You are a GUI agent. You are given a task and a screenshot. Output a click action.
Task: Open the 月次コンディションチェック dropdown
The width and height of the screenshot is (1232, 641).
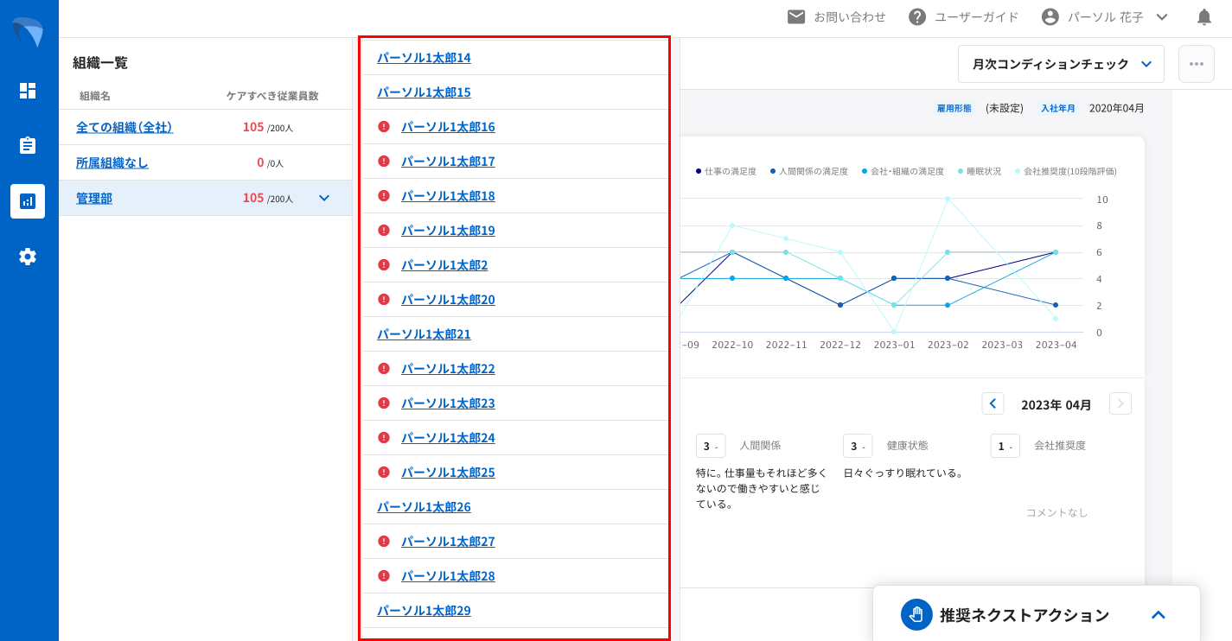1061,64
